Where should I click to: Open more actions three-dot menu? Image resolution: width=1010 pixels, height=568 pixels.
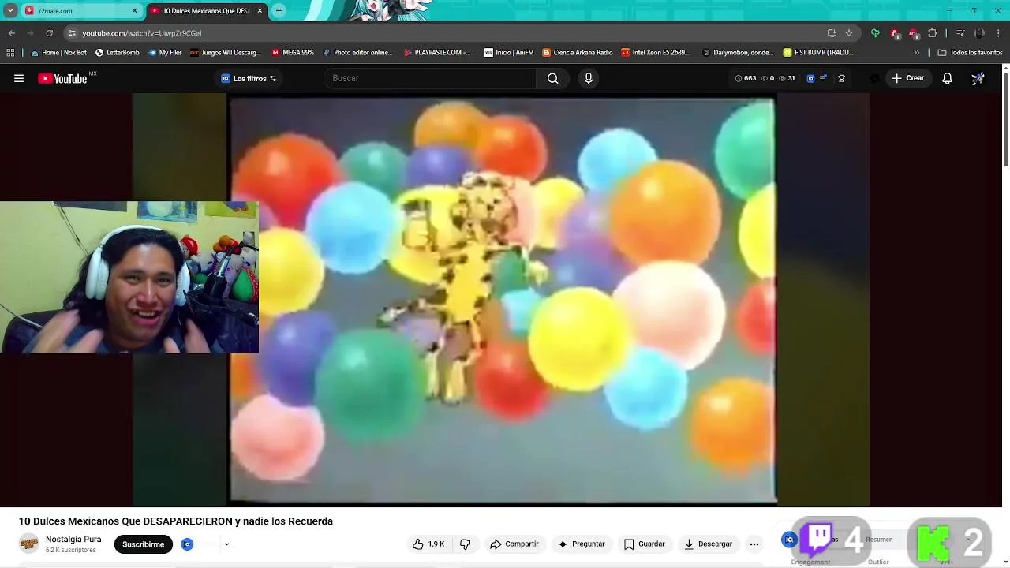click(x=754, y=544)
